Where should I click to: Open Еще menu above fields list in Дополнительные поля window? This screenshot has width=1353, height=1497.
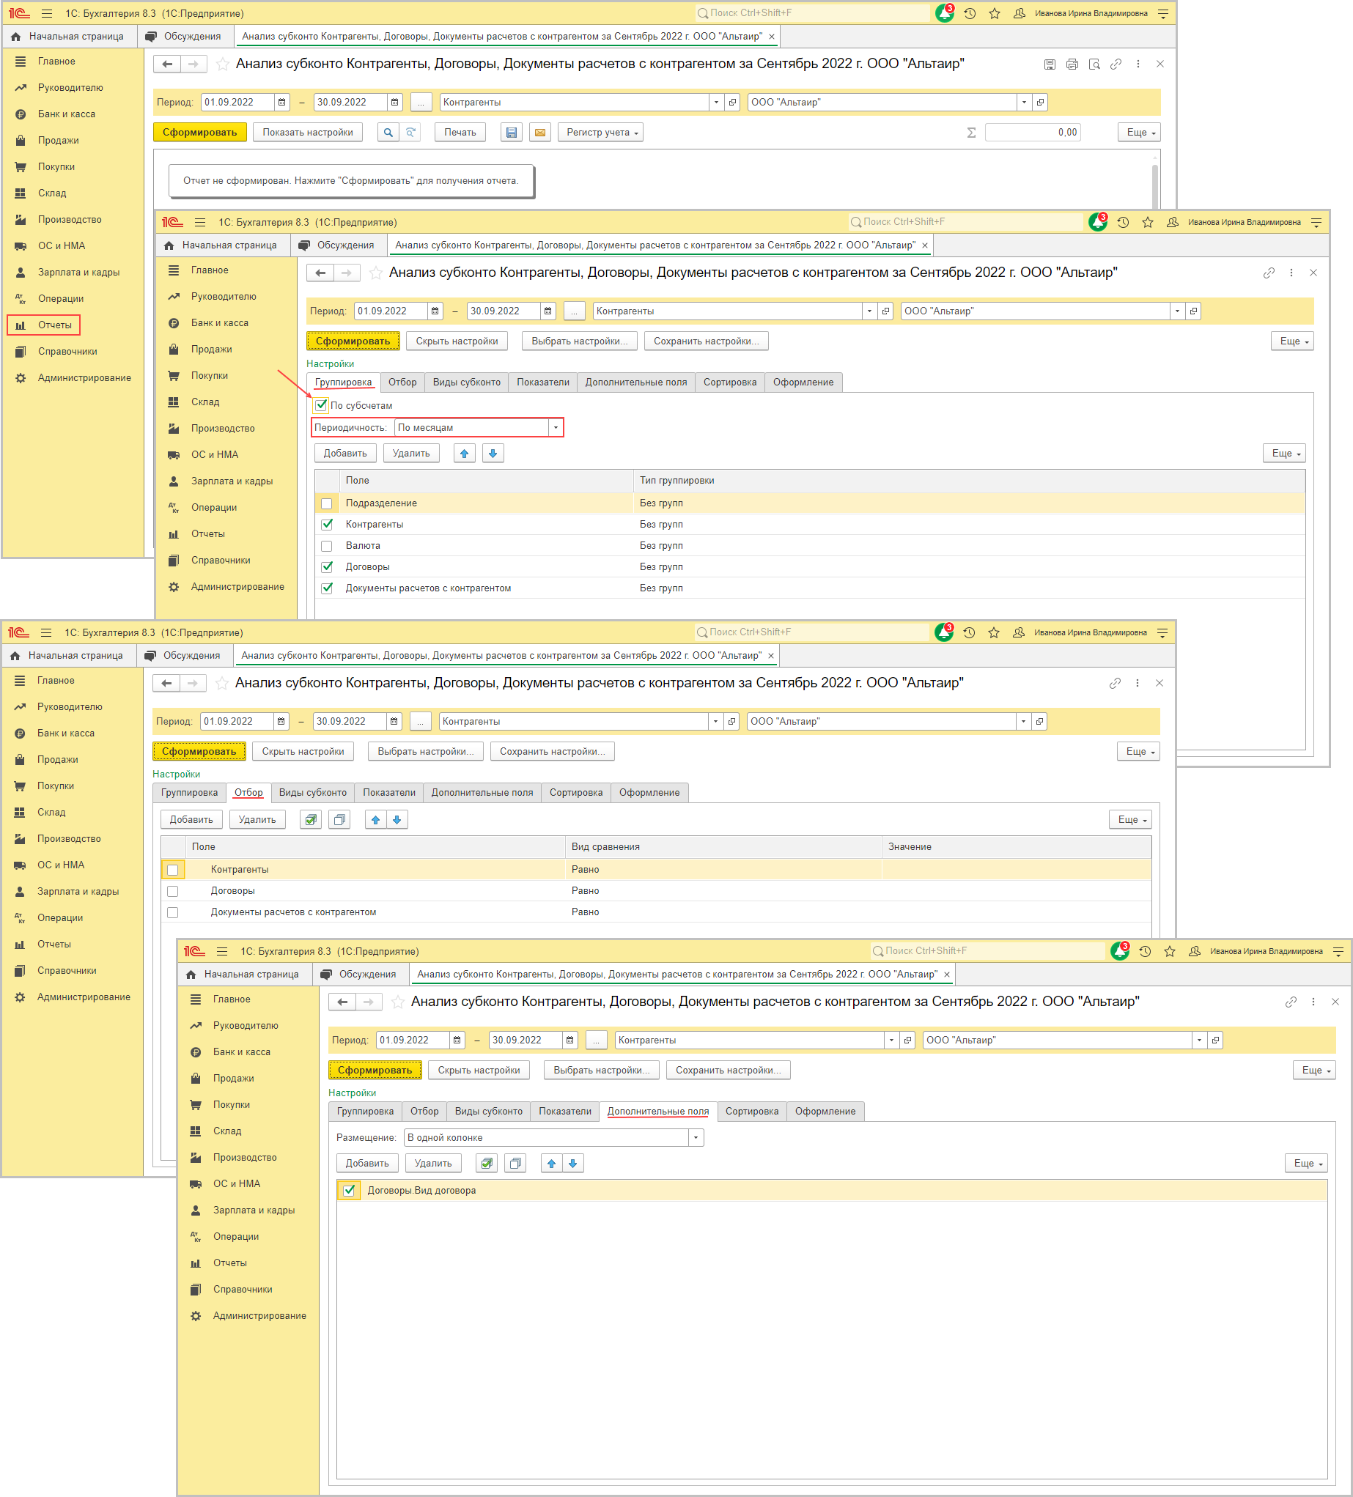coord(1306,1163)
